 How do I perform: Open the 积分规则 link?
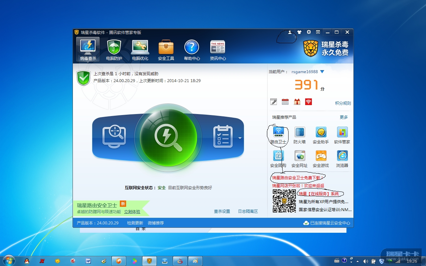[x=343, y=103]
